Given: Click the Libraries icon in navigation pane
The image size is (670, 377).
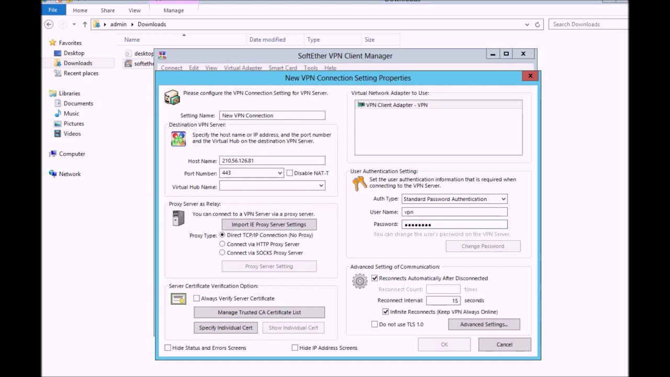Looking at the screenshot, I should [x=52, y=93].
